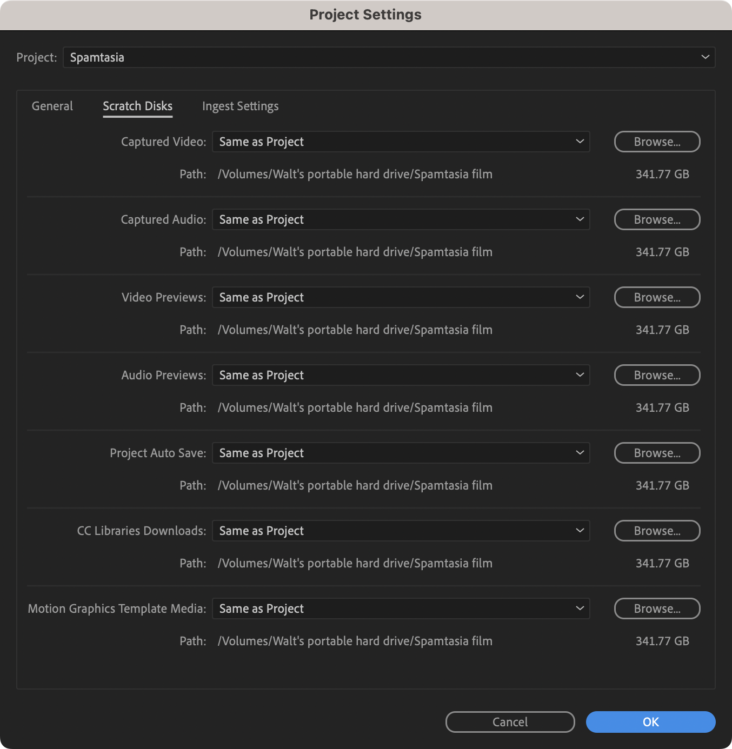Click Browse for CC Libraries Downloads
The width and height of the screenshot is (732, 749).
pyautogui.click(x=657, y=531)
